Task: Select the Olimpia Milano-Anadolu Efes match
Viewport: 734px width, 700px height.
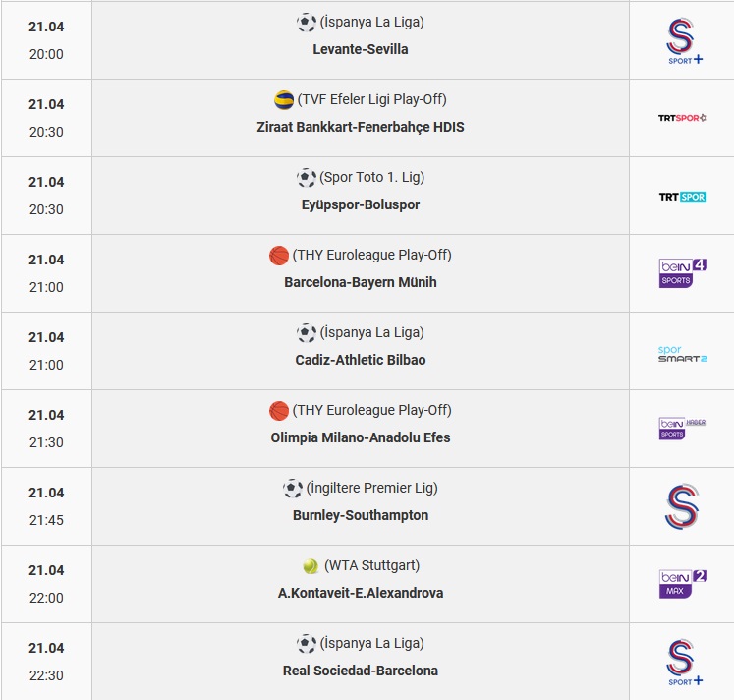Action: click(361, 437)
